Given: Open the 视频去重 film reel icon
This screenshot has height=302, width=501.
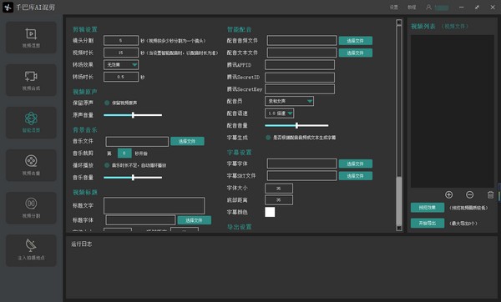Looking at the screenshot, I should coord(31,161).
